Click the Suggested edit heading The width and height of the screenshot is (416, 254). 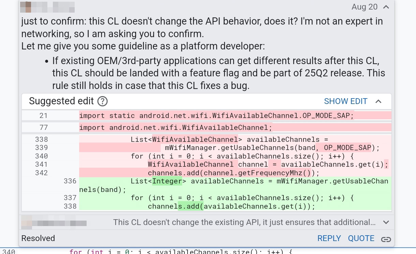pos(61,101)
